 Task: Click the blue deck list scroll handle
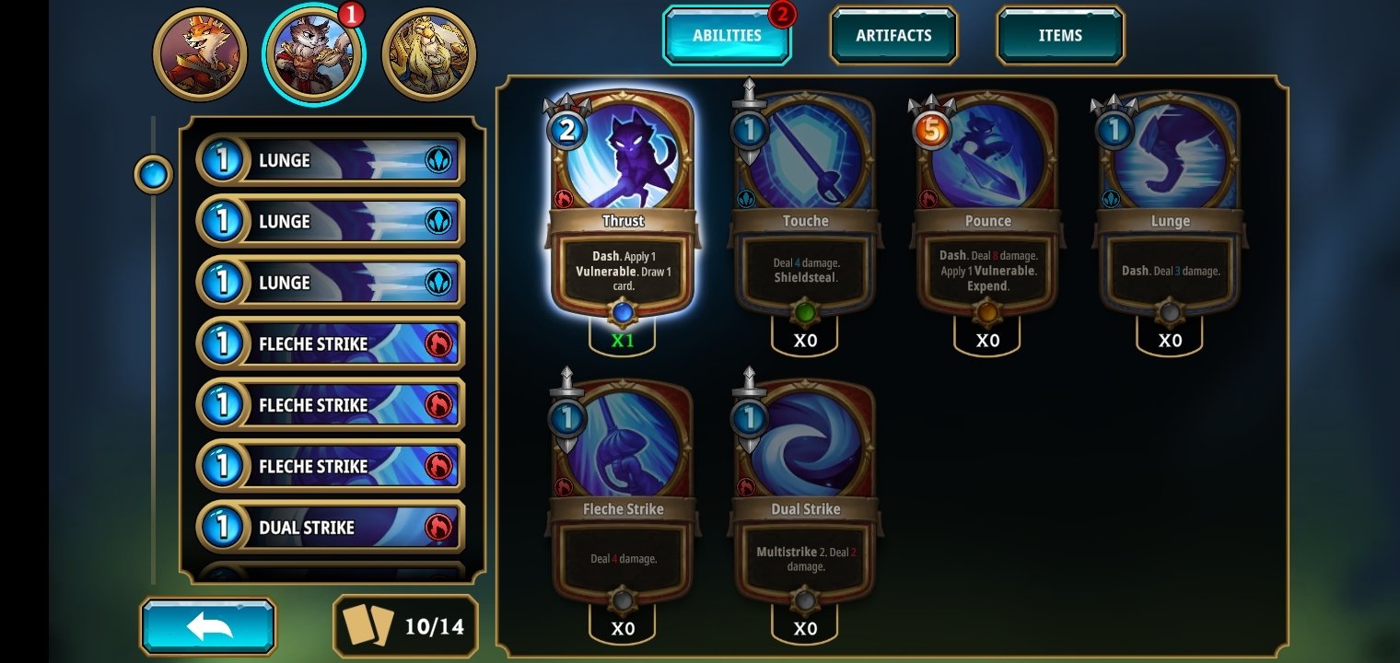pyautogui.click(x=153, y=173)
